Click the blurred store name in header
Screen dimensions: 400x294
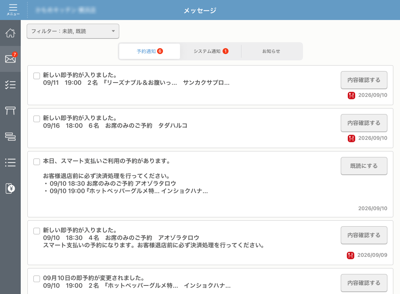pyautogui.click(x=66, y=10)
